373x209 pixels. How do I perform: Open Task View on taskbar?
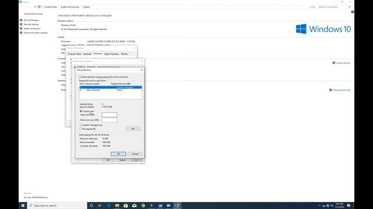point(100,206)
